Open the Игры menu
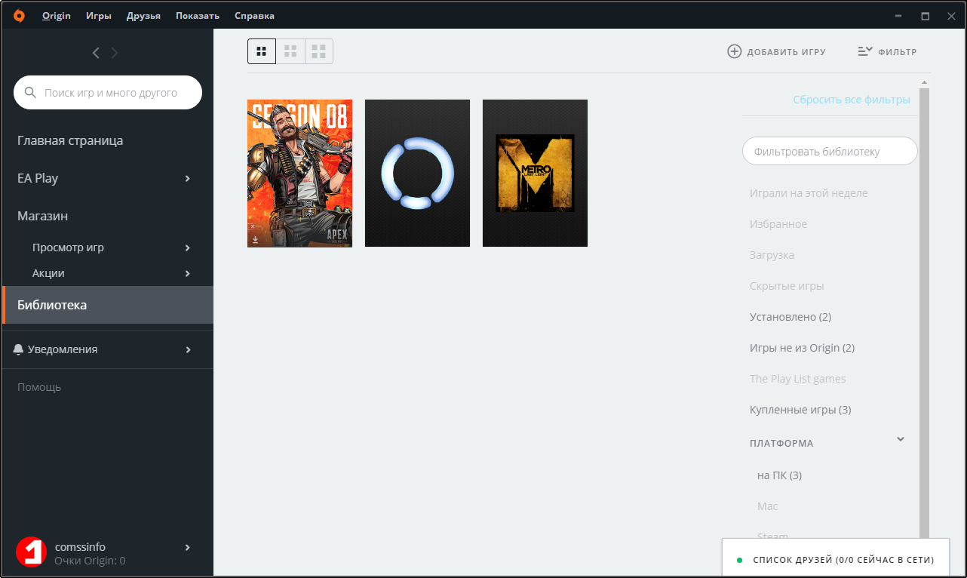The height and width of the screenshot is (578, 967). click(99, 15)
